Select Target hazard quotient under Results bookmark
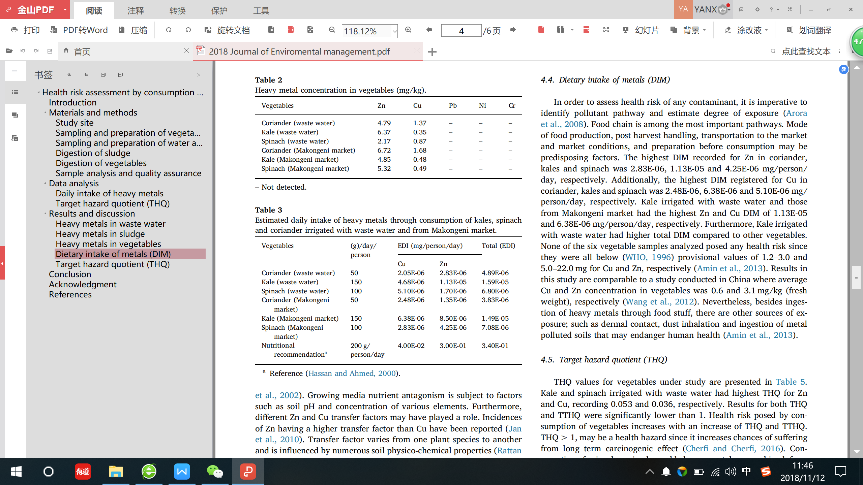This screenshot has width=863, height=485. tap(113, 264)
